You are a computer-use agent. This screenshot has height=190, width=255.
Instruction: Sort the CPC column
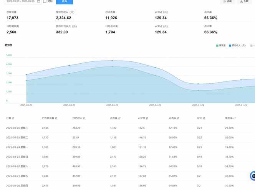click(204, 118)
